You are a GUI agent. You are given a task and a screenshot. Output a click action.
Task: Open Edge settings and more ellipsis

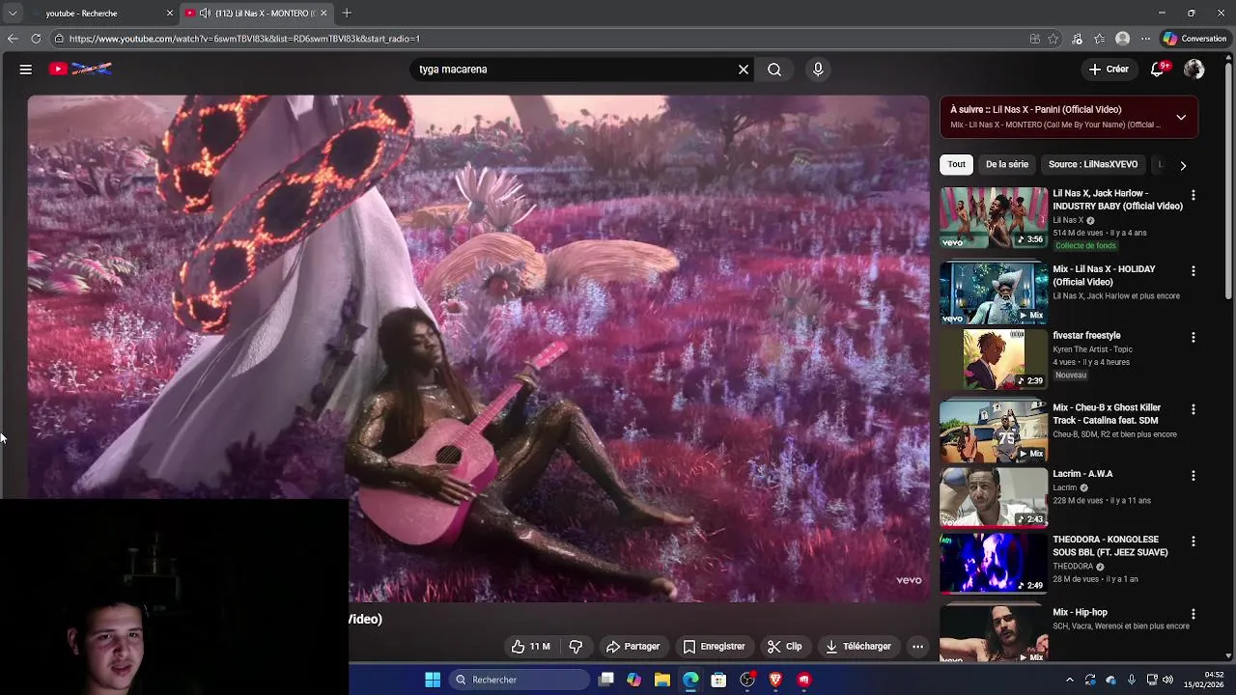[1145, 39]
